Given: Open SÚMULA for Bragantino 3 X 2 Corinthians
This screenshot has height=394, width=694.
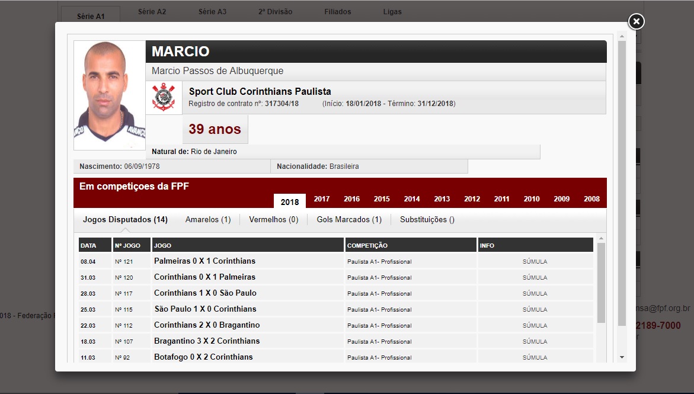Looking at the screenshot, I should (535, 341).
